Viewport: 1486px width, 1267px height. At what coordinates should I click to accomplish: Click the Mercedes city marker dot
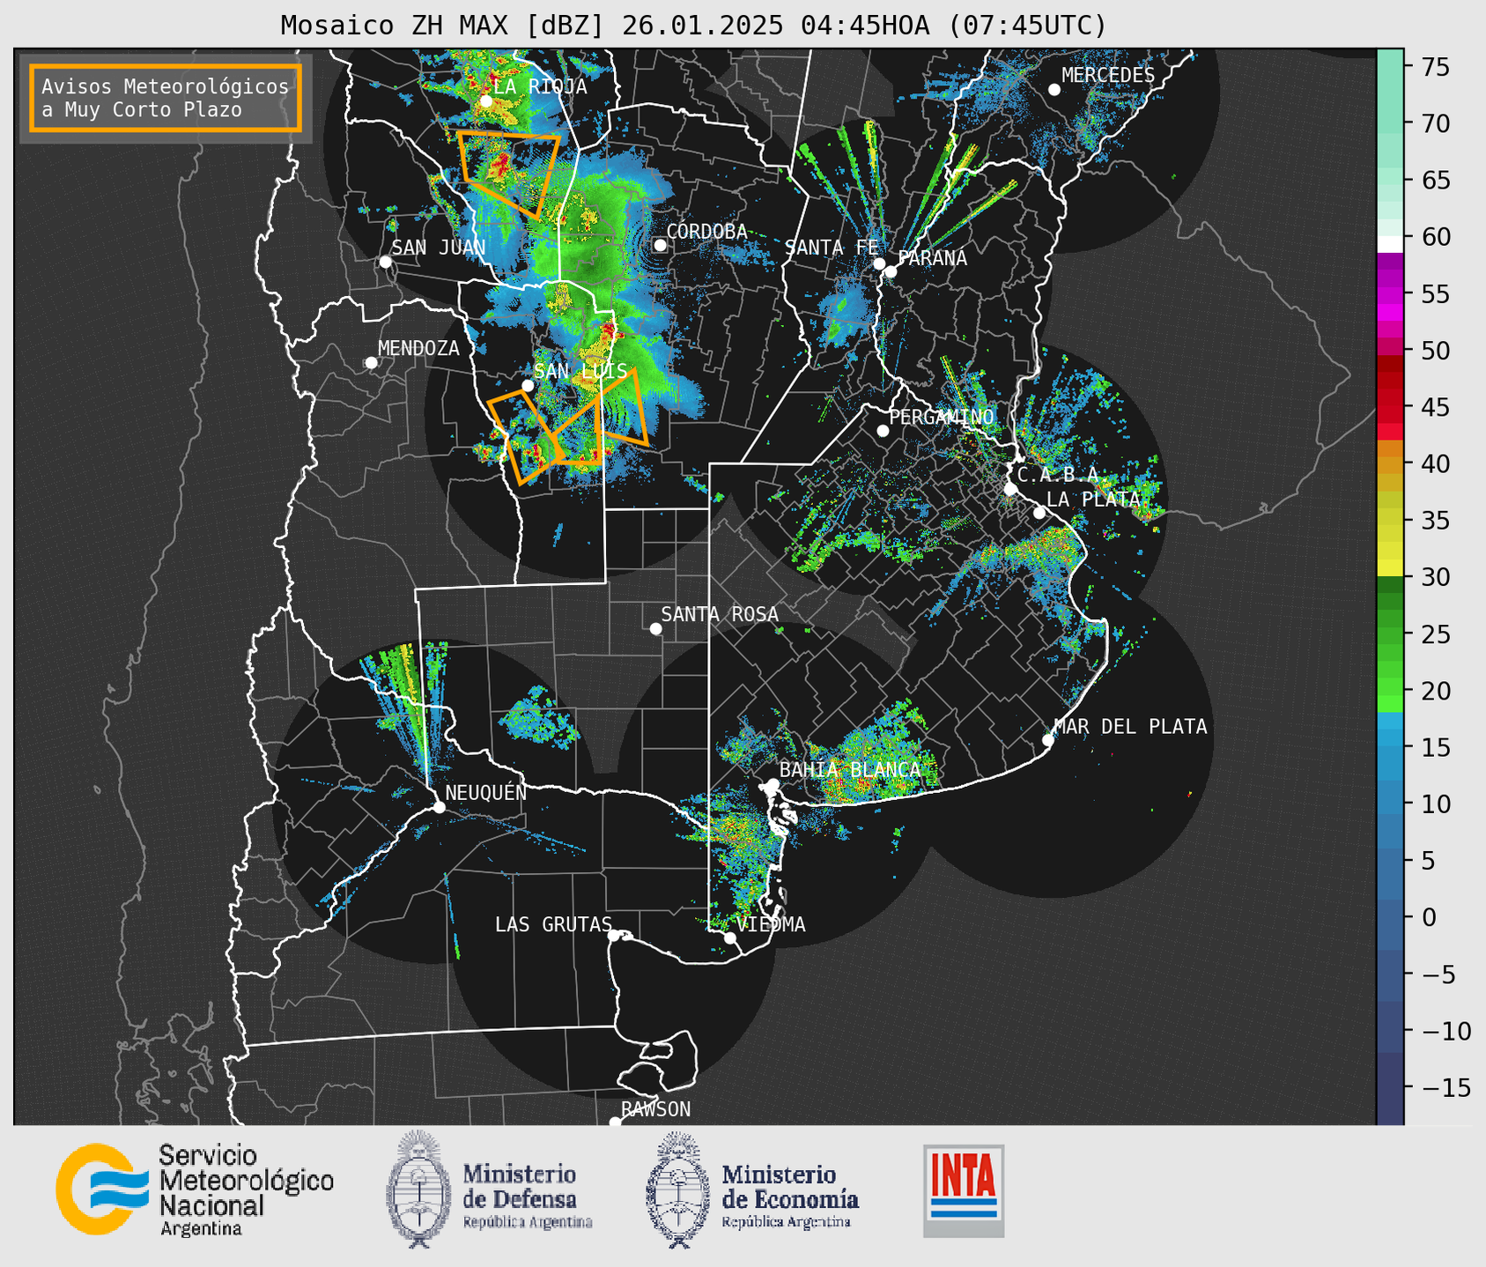(1054, 90)
